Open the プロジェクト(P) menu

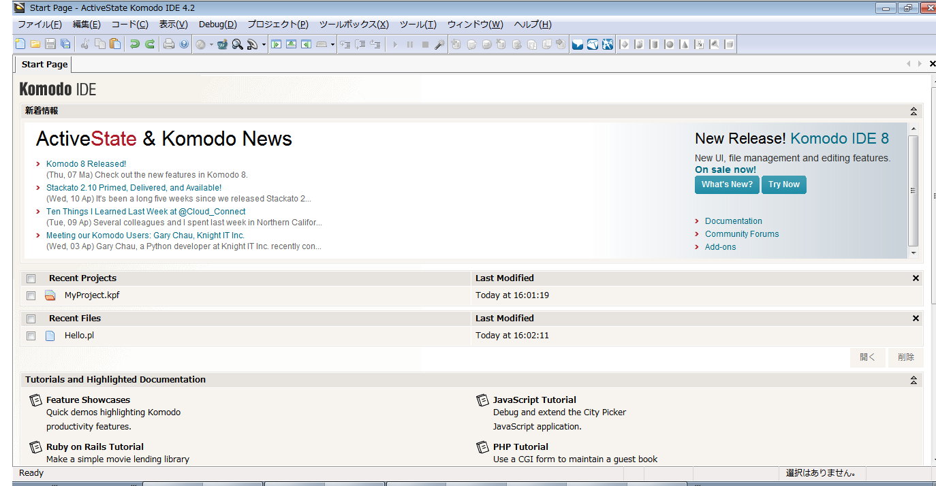[x=278, y=25]
